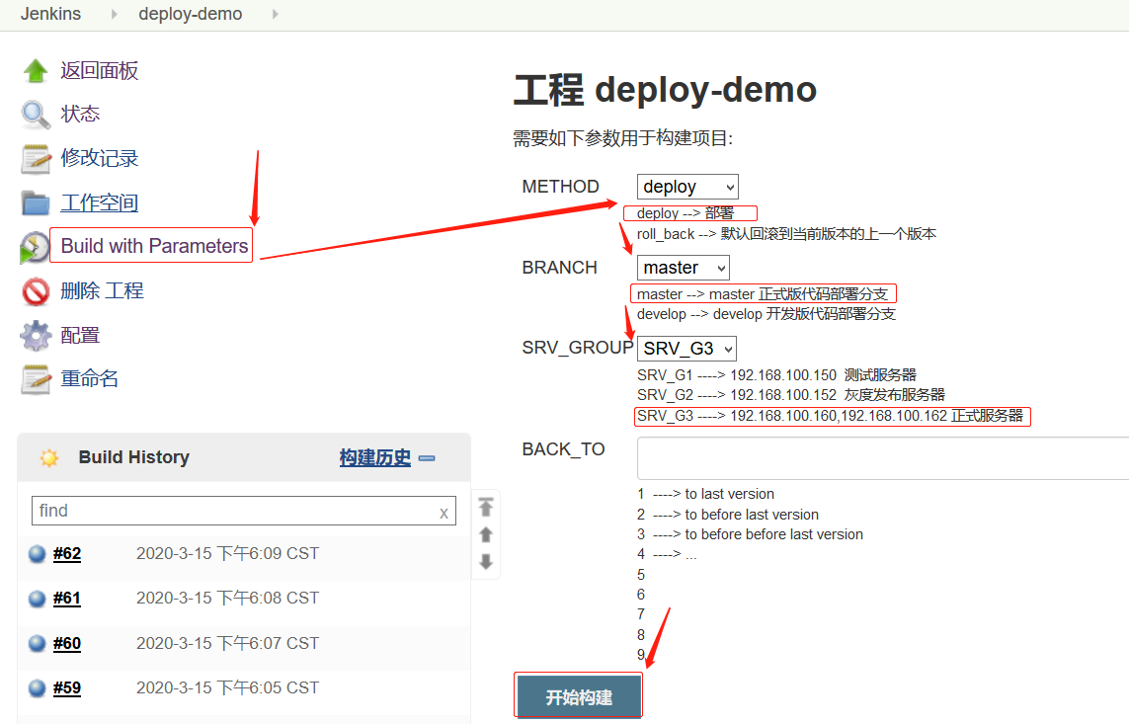The width and height of the screenshot is (1129, 724).
Task: Click timestamp 2020-3-15 下午6:09 CST
Action: (x=227, y=553)
